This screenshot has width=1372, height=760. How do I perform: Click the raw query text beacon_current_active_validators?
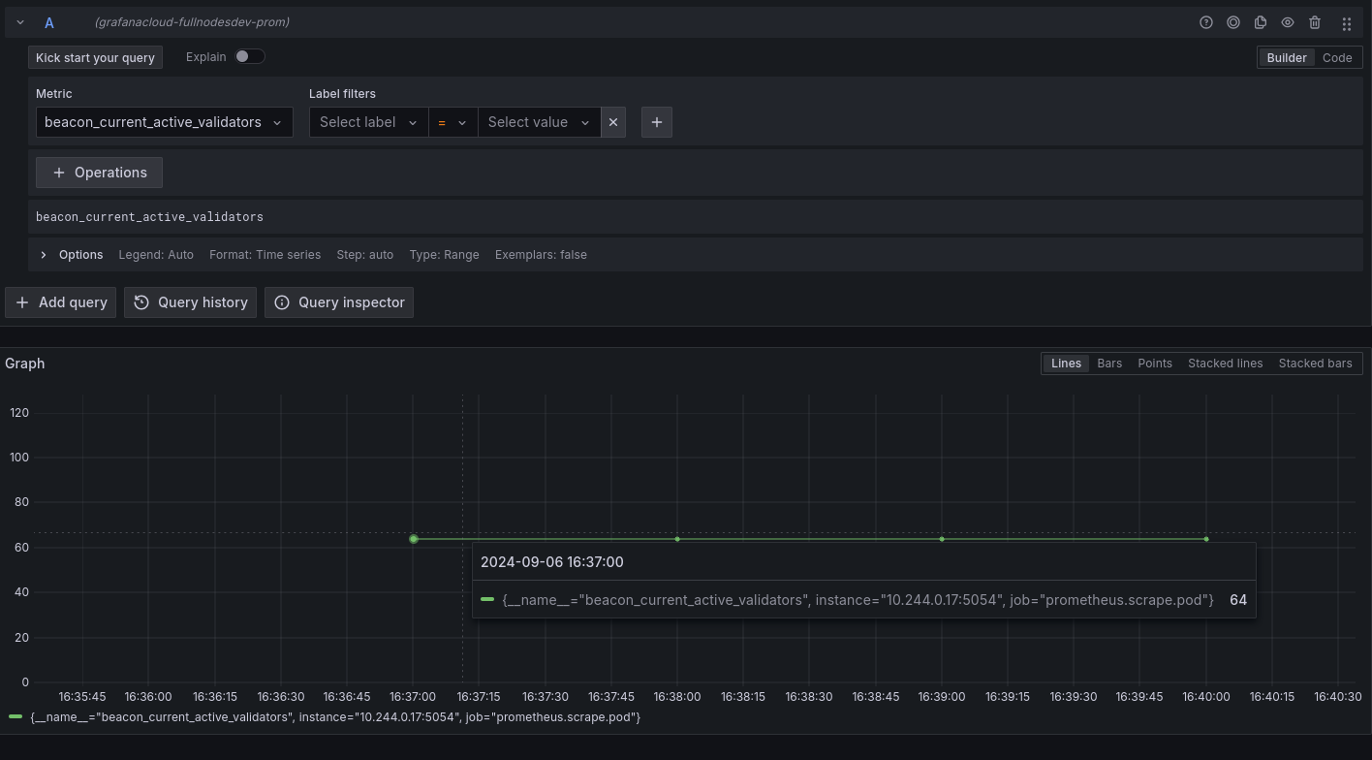[x=149, y=217]
